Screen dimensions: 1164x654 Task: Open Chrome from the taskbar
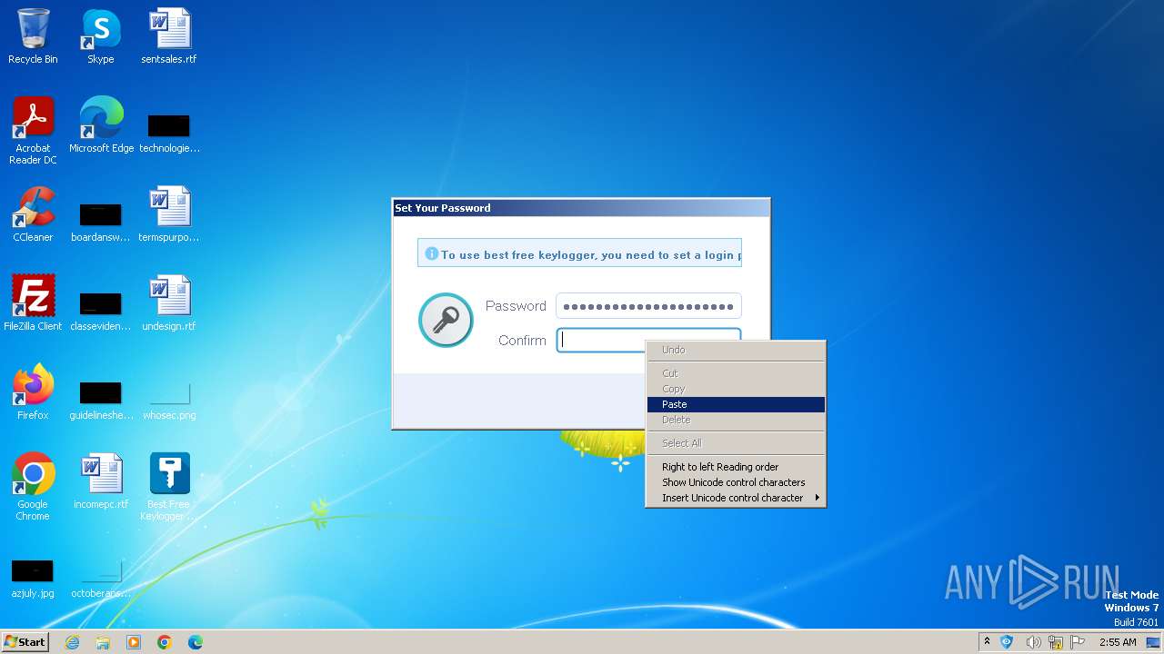click(x=165, y=642)
